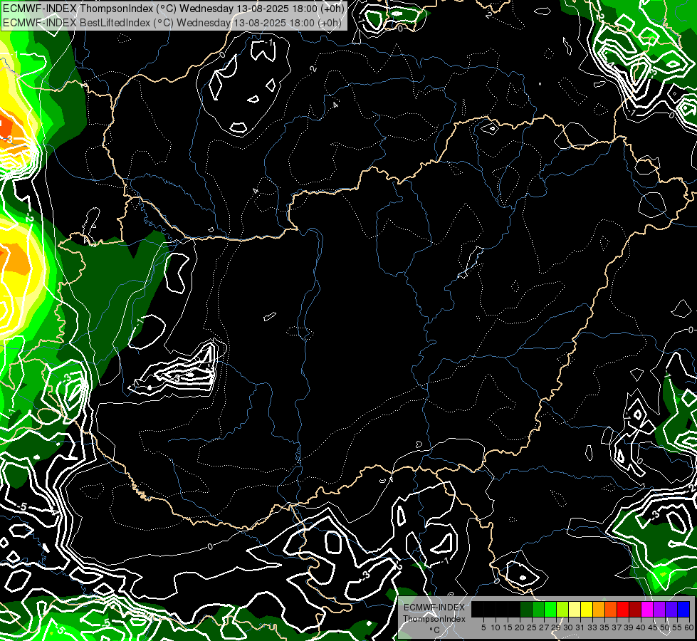This screenshot has height=641, width=697.
Task: Click the yellow-green 29–30 legend swatch
Action: (x=562, y=609)
